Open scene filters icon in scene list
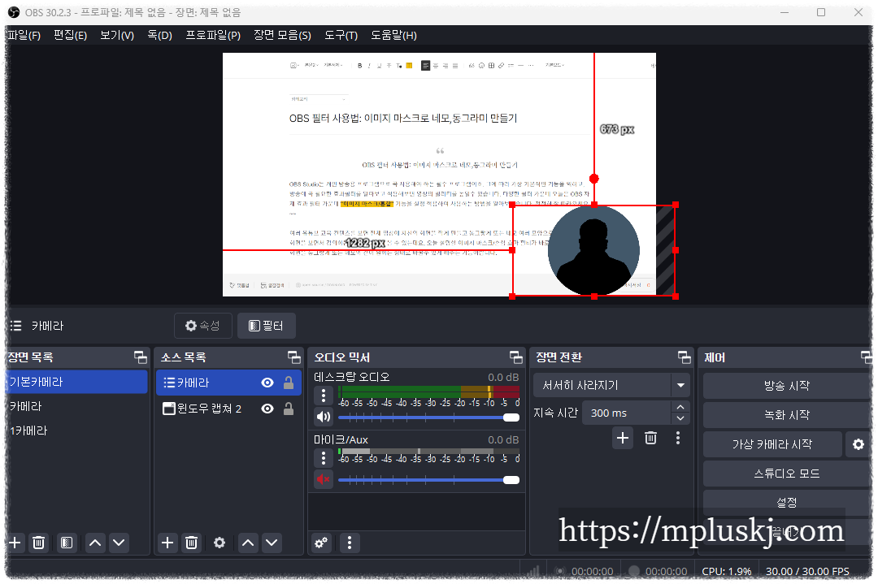 point(67,543)
